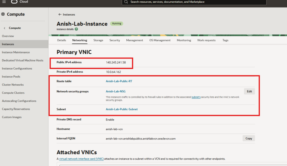Click the search magnifier icon
Image resolution: width=287 pixels, height=166 pixels.
[x=126, y=2]
